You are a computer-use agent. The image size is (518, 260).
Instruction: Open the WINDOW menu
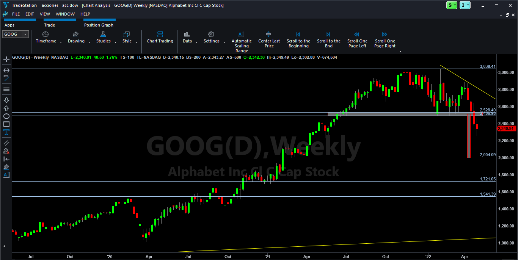click(x=65, y=14)
